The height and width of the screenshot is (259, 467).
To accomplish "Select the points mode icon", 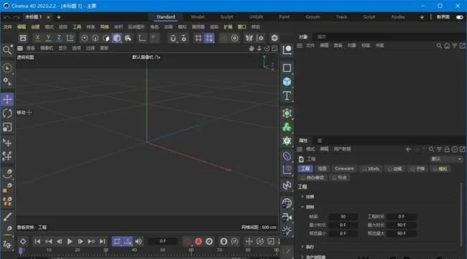I will (x=85, y=38).
